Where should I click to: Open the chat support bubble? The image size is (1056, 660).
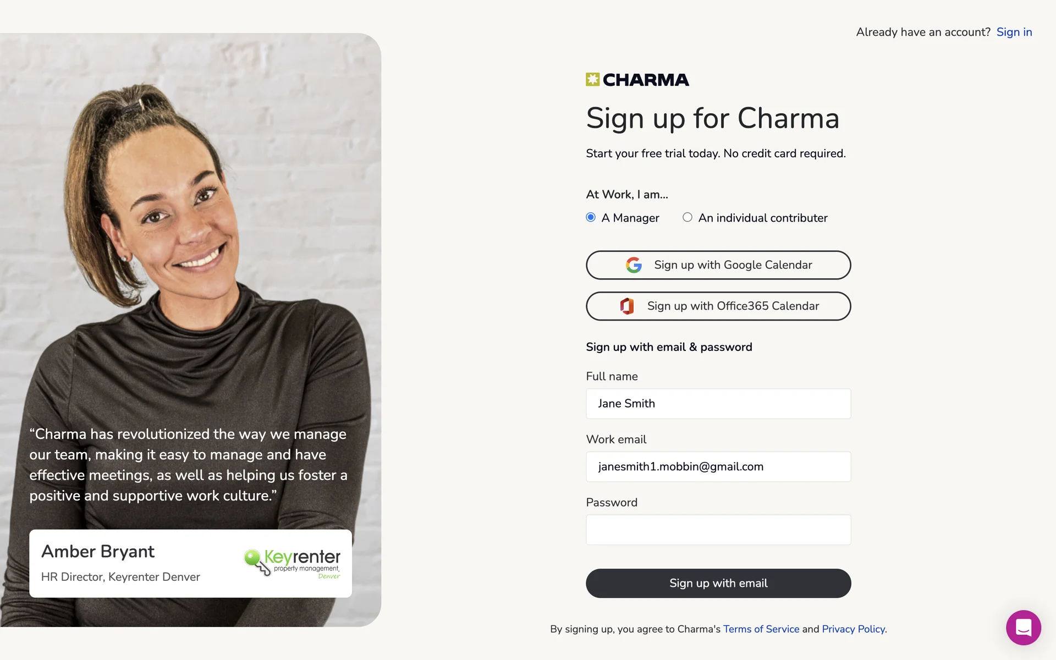pyautogui.click(x=1023, y=628)
